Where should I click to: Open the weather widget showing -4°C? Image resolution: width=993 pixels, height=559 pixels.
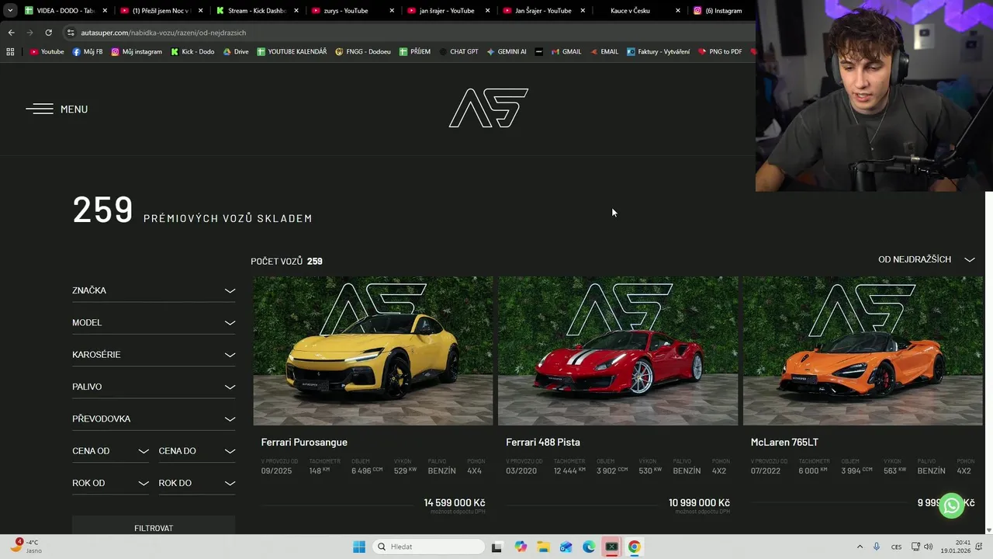[25, 547]
